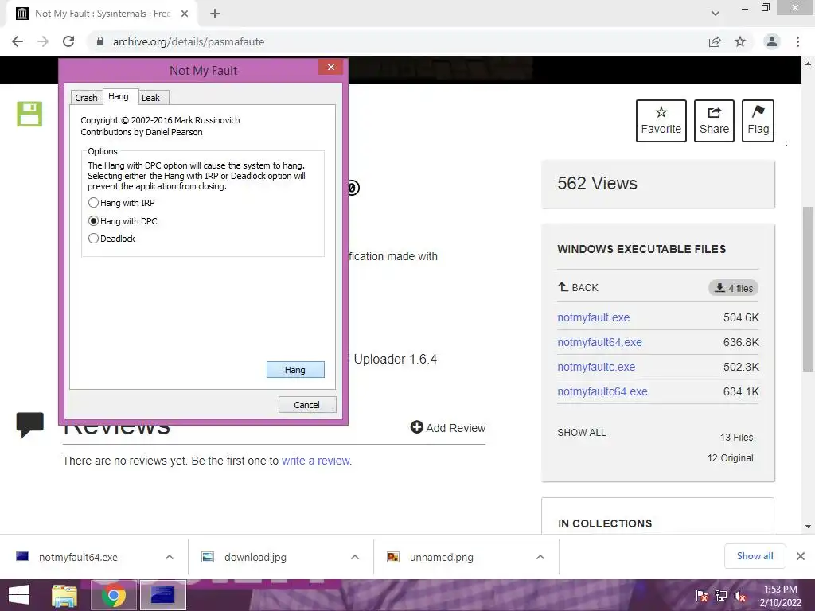
Task: Click Show all downloads button
Action: (755, 556)
